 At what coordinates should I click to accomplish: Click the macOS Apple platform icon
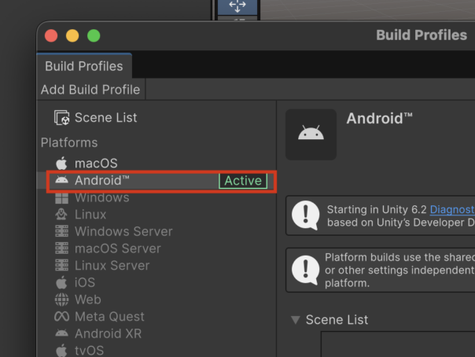pyautogui.click(x=61, y=164)
